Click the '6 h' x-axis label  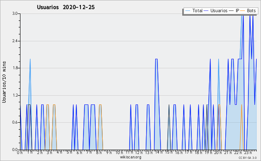(x=79, y=152)
